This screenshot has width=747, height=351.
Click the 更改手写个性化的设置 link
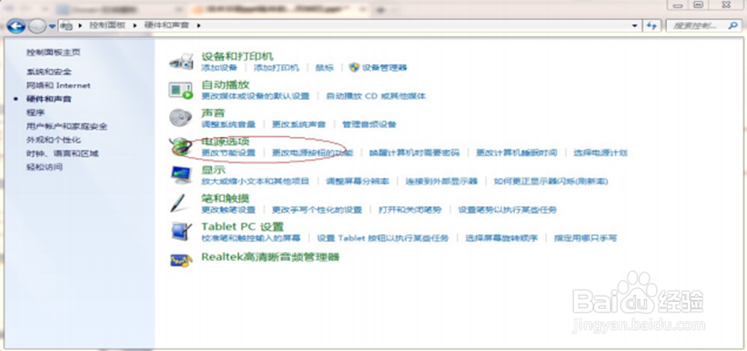coord(316,210)
